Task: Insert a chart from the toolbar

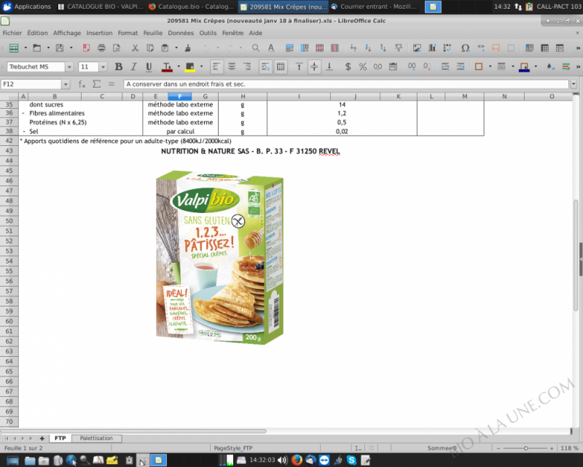Action: pyautogui.click(x=432, y=47)
